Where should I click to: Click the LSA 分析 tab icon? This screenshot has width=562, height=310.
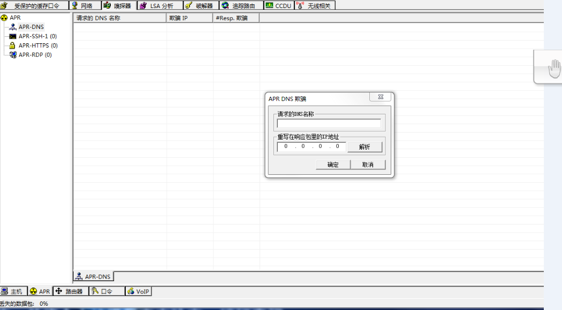coord(143,5)
